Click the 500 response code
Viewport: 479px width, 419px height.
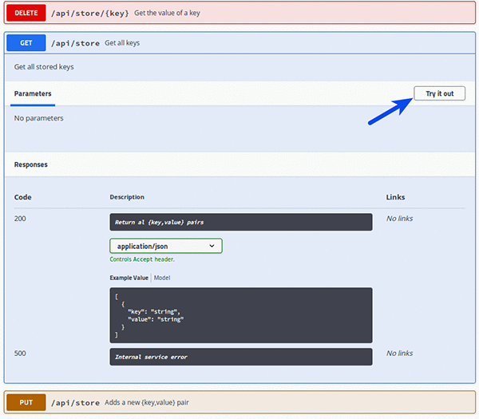(x=20, y=354)
